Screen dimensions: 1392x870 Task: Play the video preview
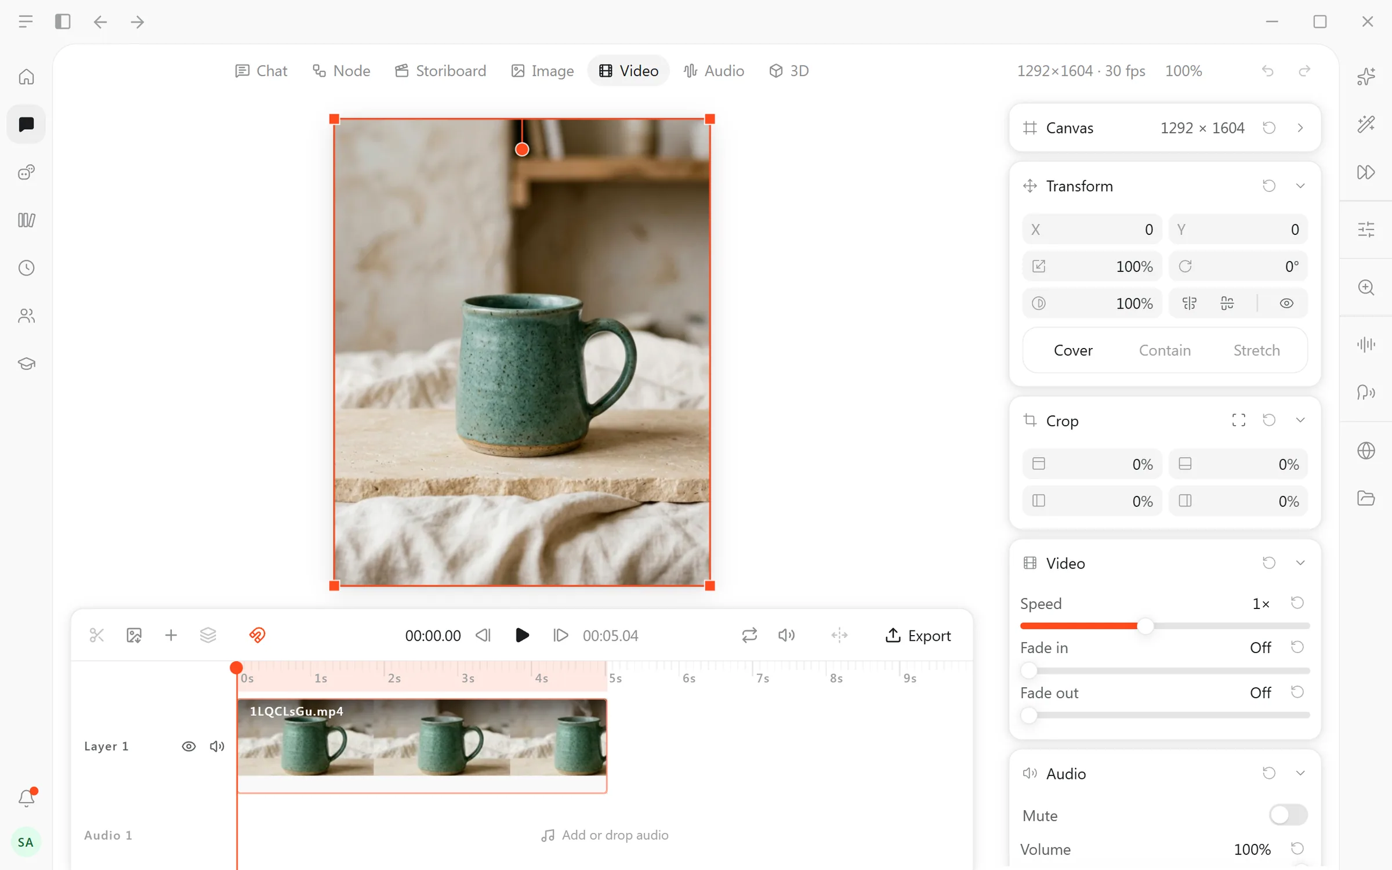(522, 635)
